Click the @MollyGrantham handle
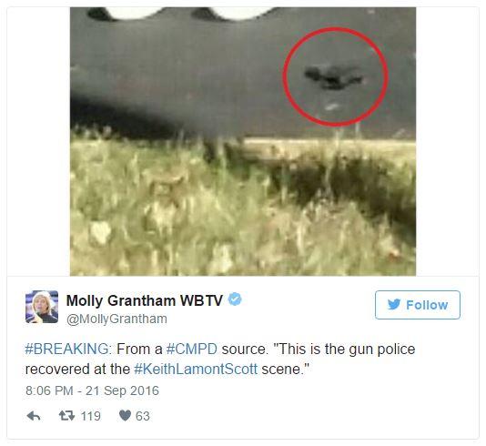Viewport: 486px width, 446px height. click(x=116, y=319)
